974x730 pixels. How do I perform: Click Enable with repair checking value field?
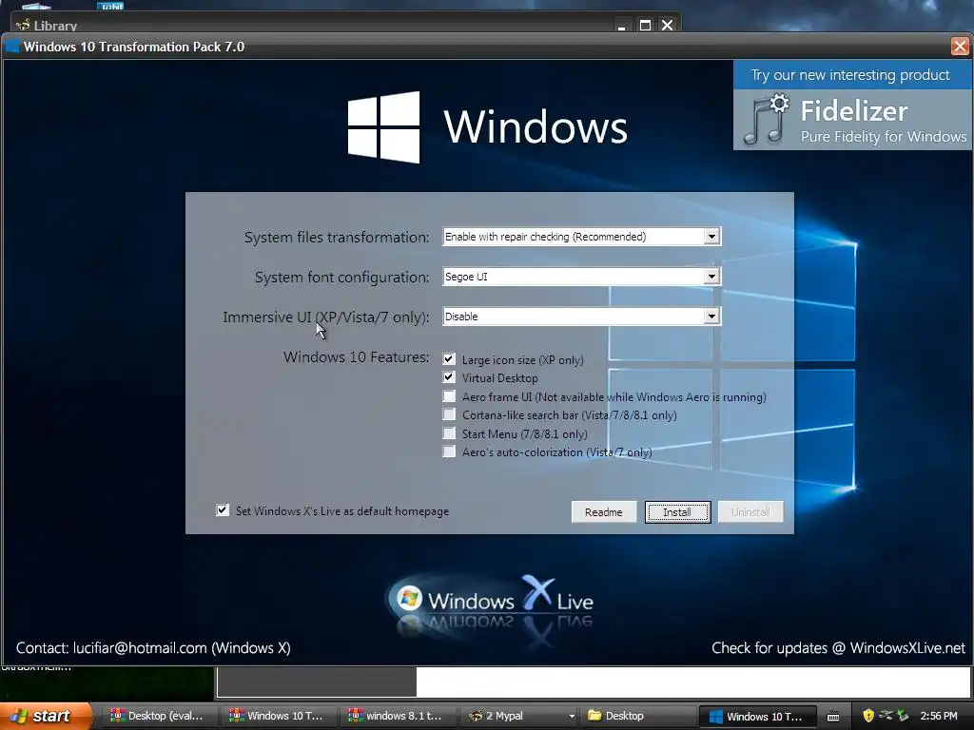click(574, 237)
